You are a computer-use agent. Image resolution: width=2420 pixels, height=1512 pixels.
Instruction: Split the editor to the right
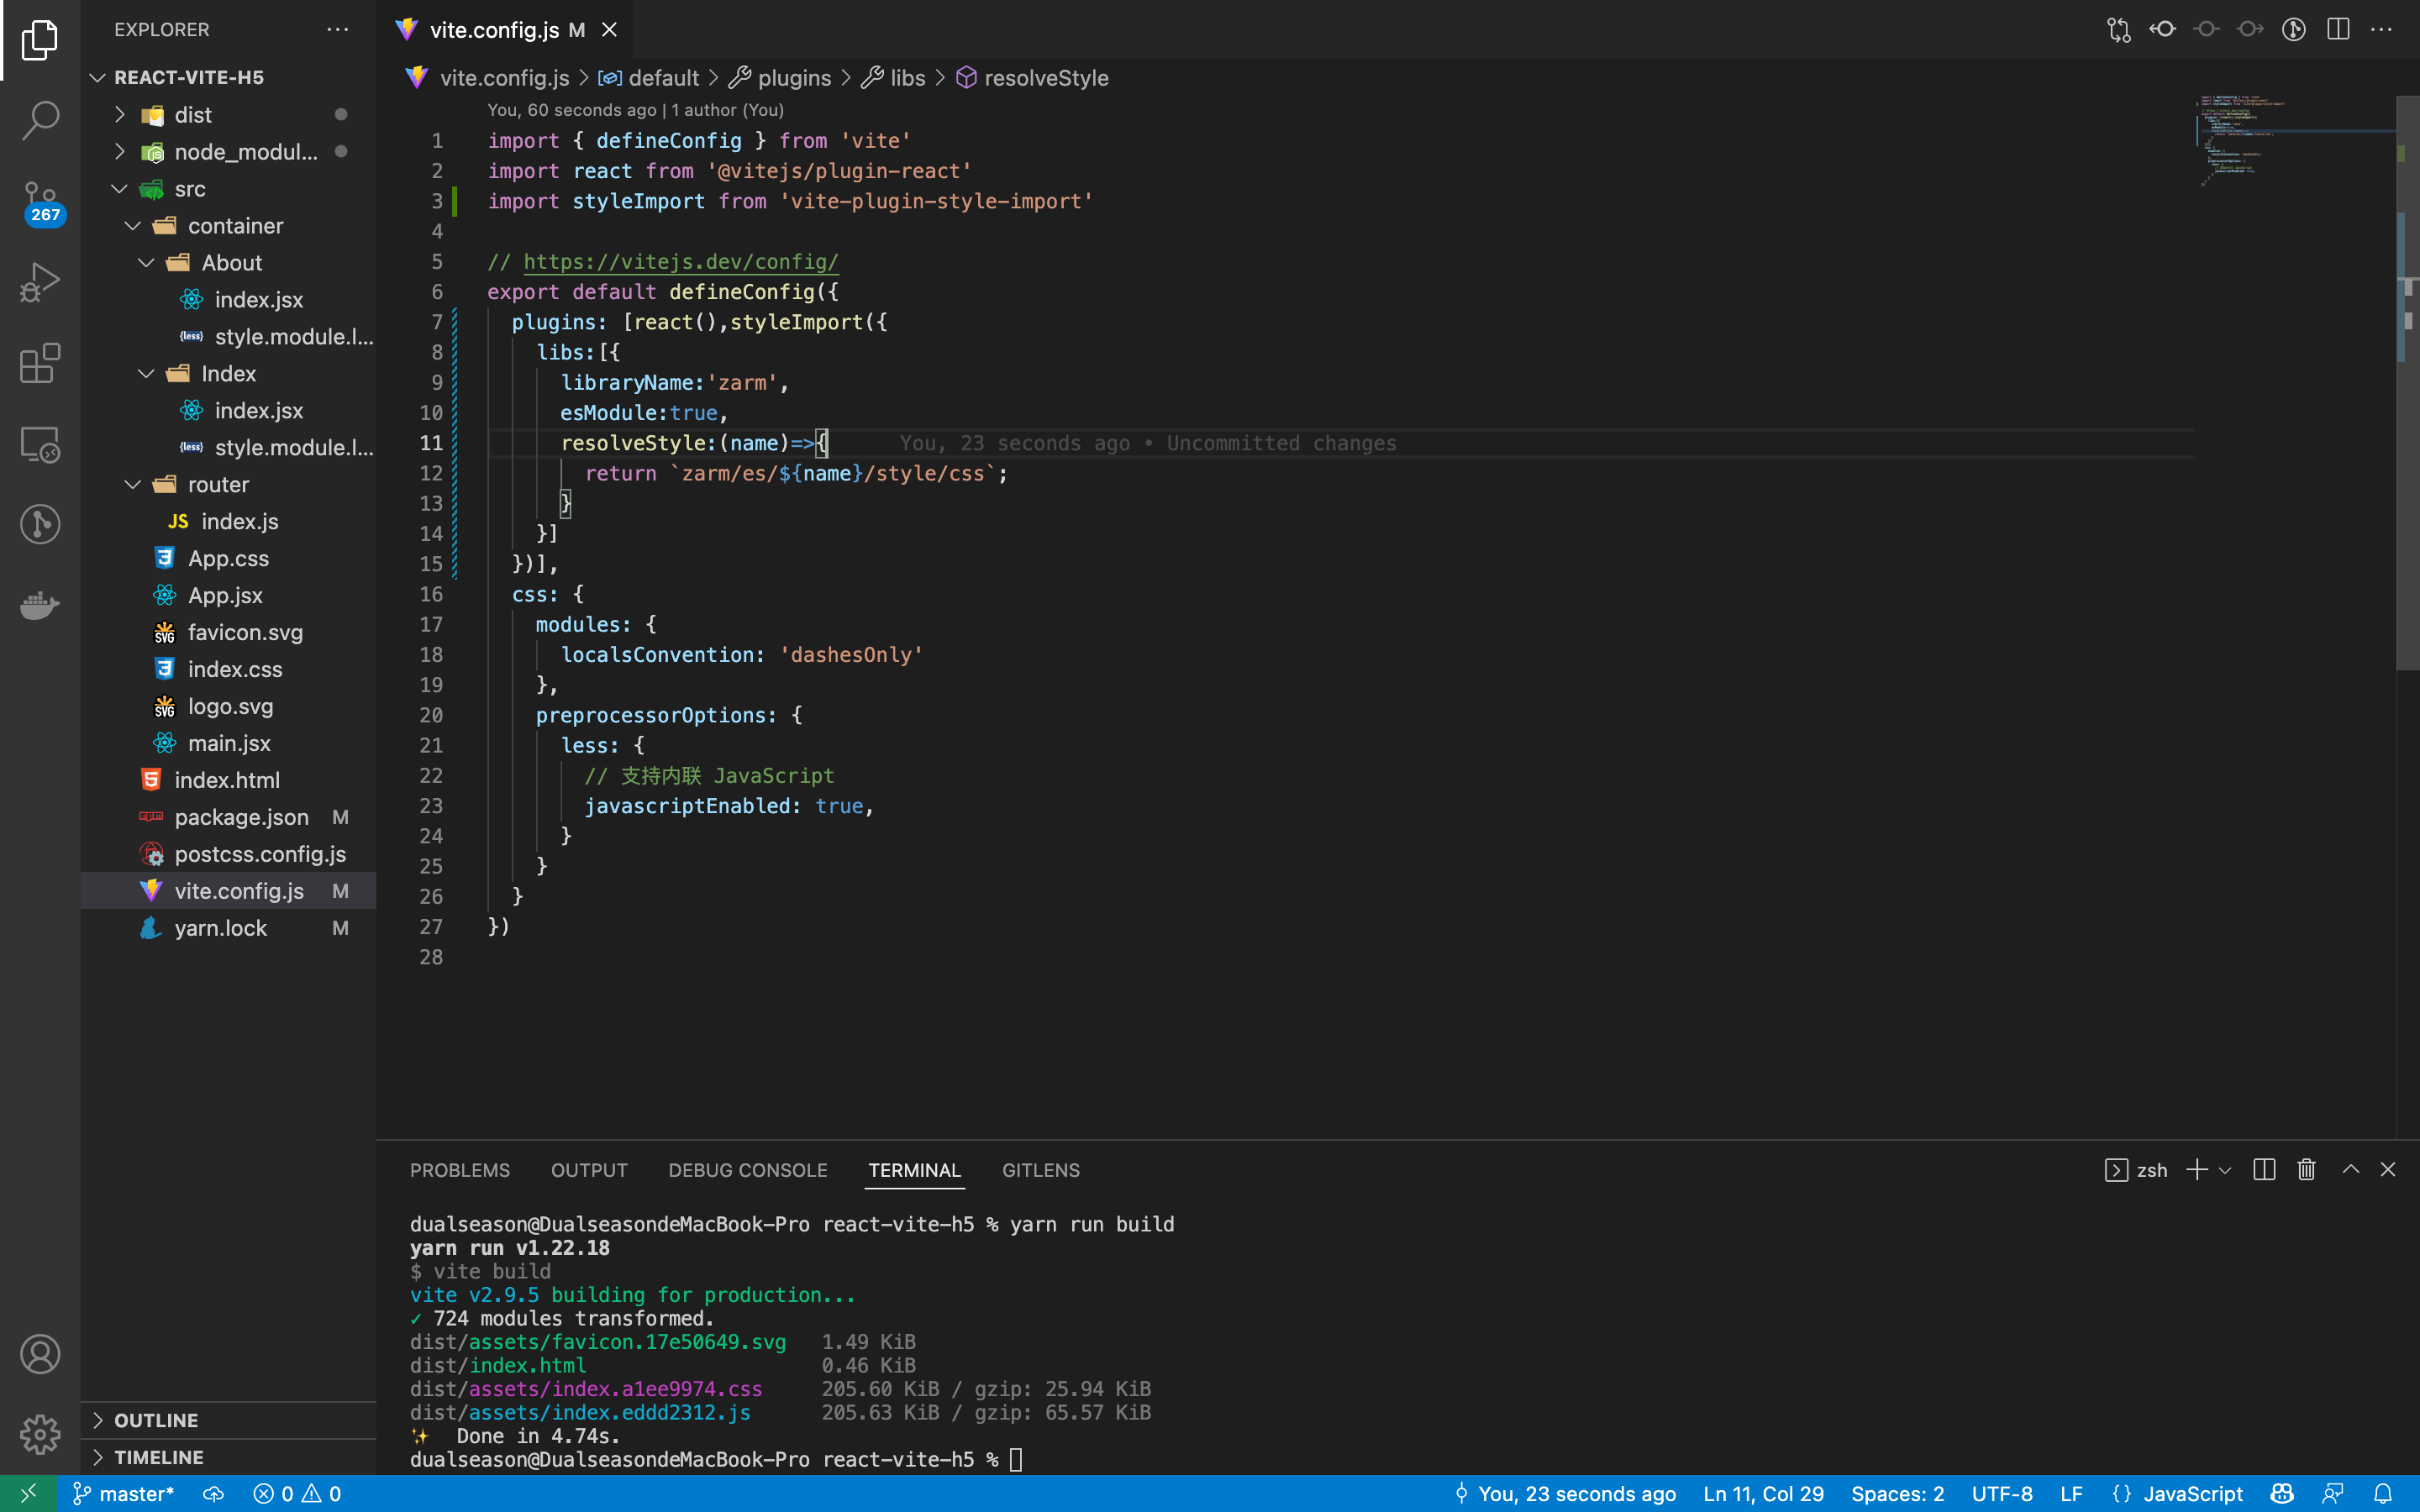coord(2338,30)
